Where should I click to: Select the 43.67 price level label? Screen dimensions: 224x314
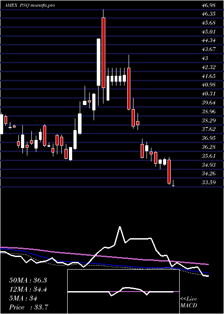(x=209, y=49)
